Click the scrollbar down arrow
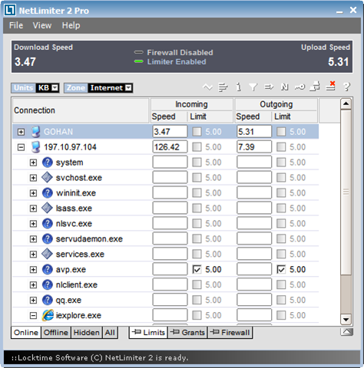 click(346, 320)
